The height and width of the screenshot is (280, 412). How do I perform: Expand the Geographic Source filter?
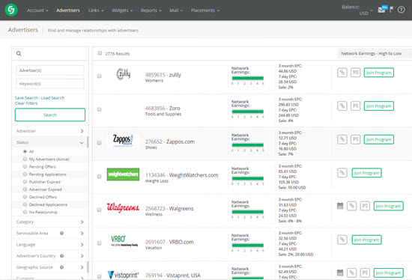(49, 267)
